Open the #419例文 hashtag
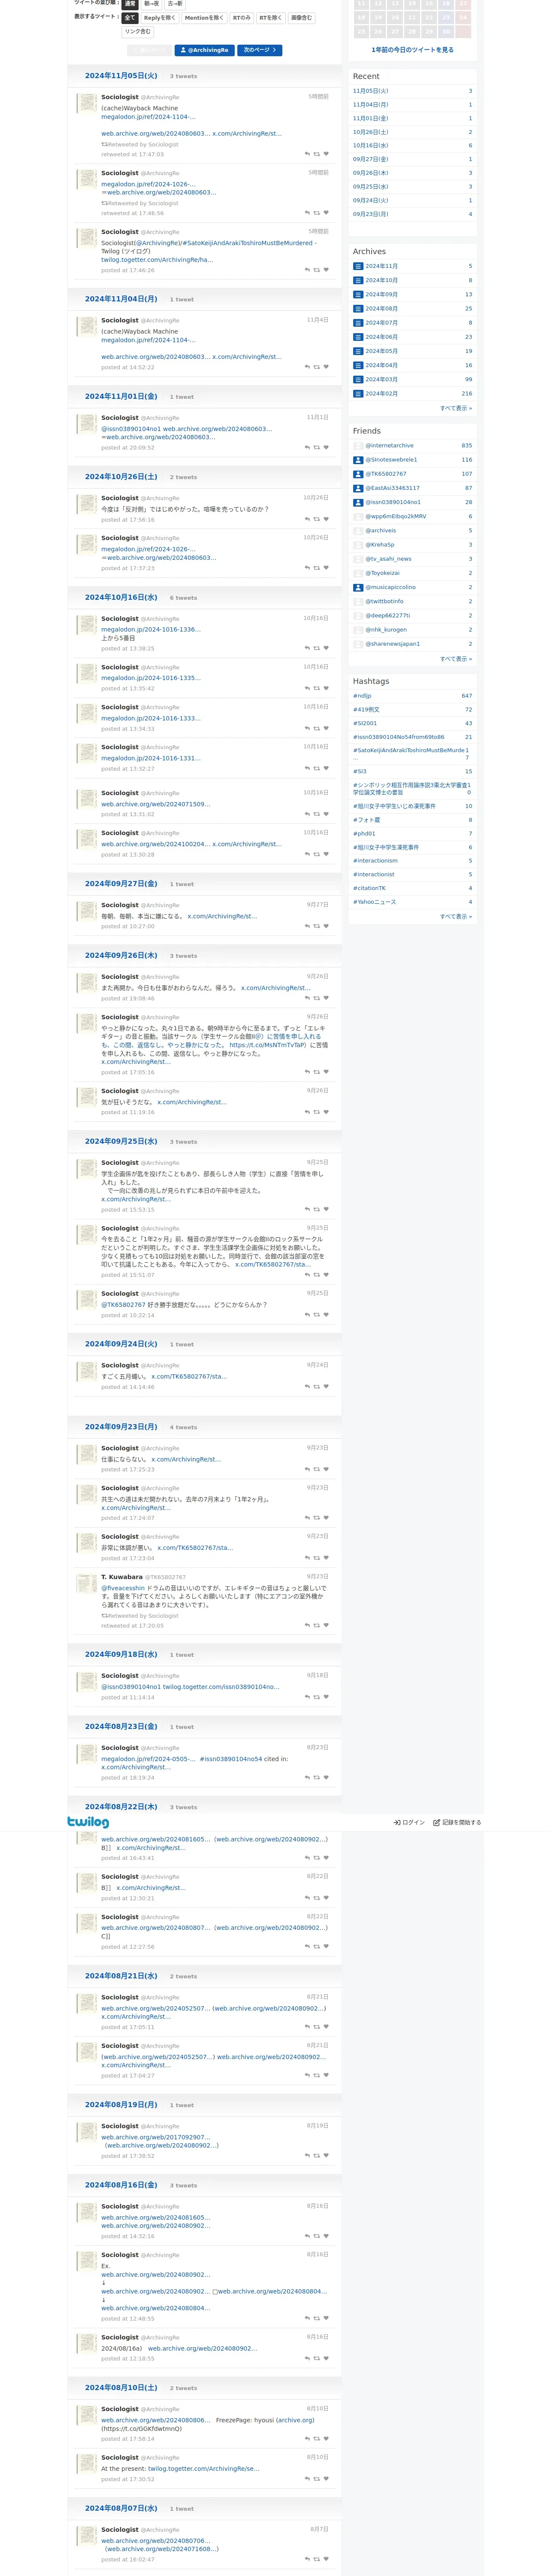 366,710
